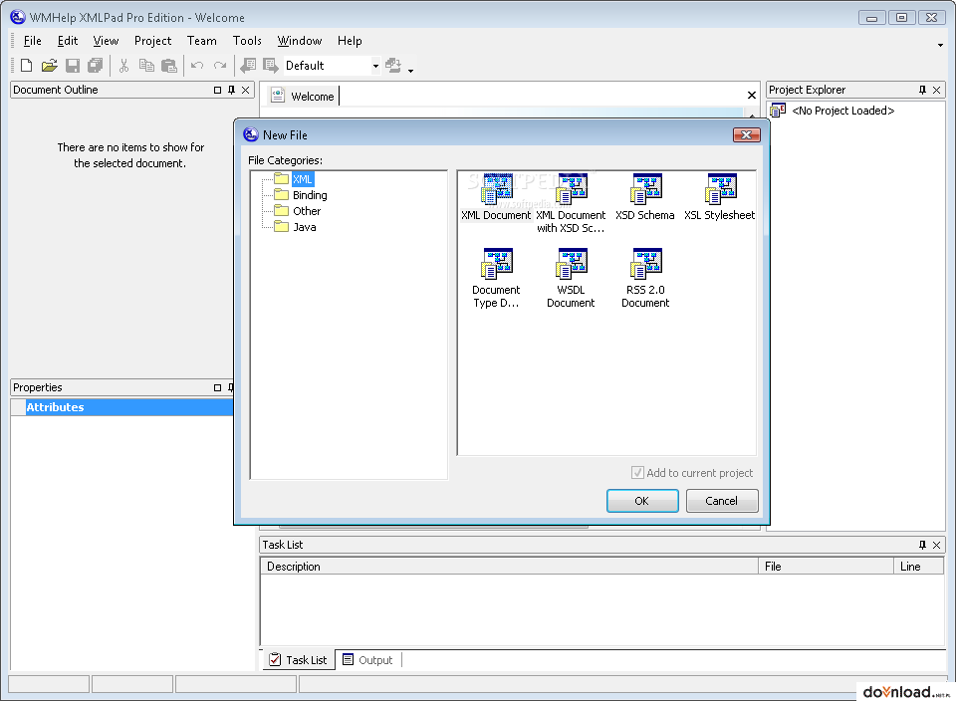
Task: Open the Default combo box dropdown arrow
Action: coord(375,66)
